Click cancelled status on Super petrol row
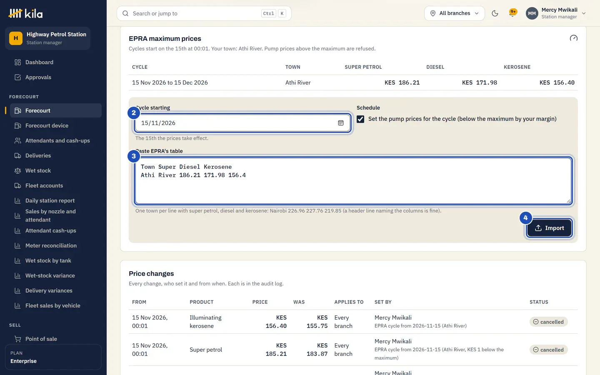The image size is (600, 375). (x=548, y=350)
